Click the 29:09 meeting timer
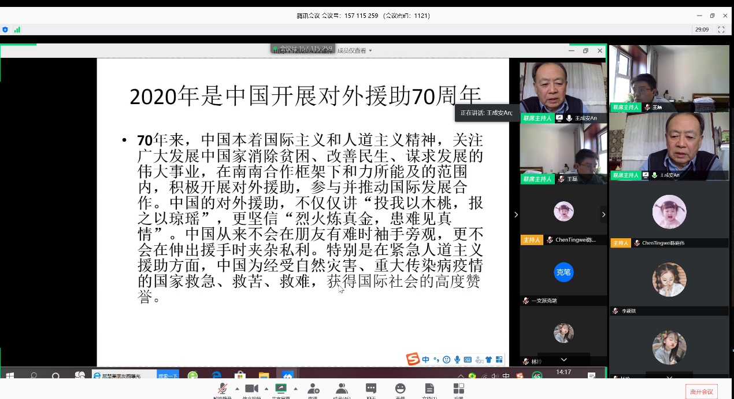 click(x=702, y=29)
